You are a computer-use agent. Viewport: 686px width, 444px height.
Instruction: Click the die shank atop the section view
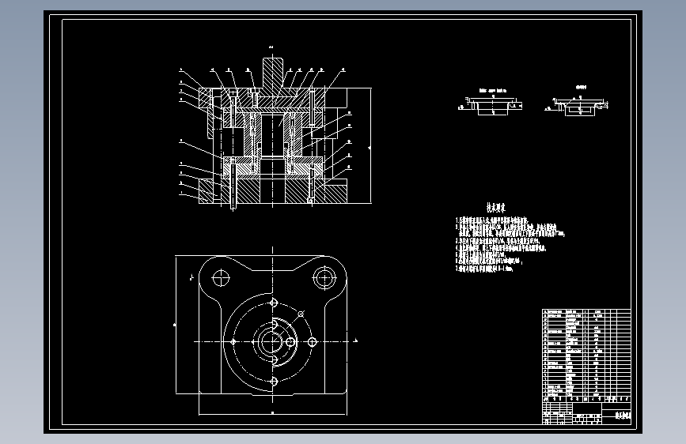coord(273,73)
